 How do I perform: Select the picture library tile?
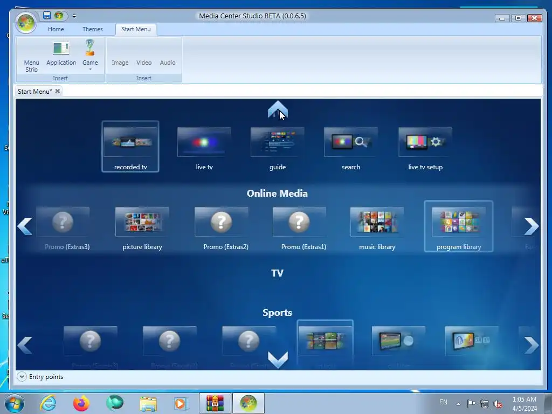(142, 229)
